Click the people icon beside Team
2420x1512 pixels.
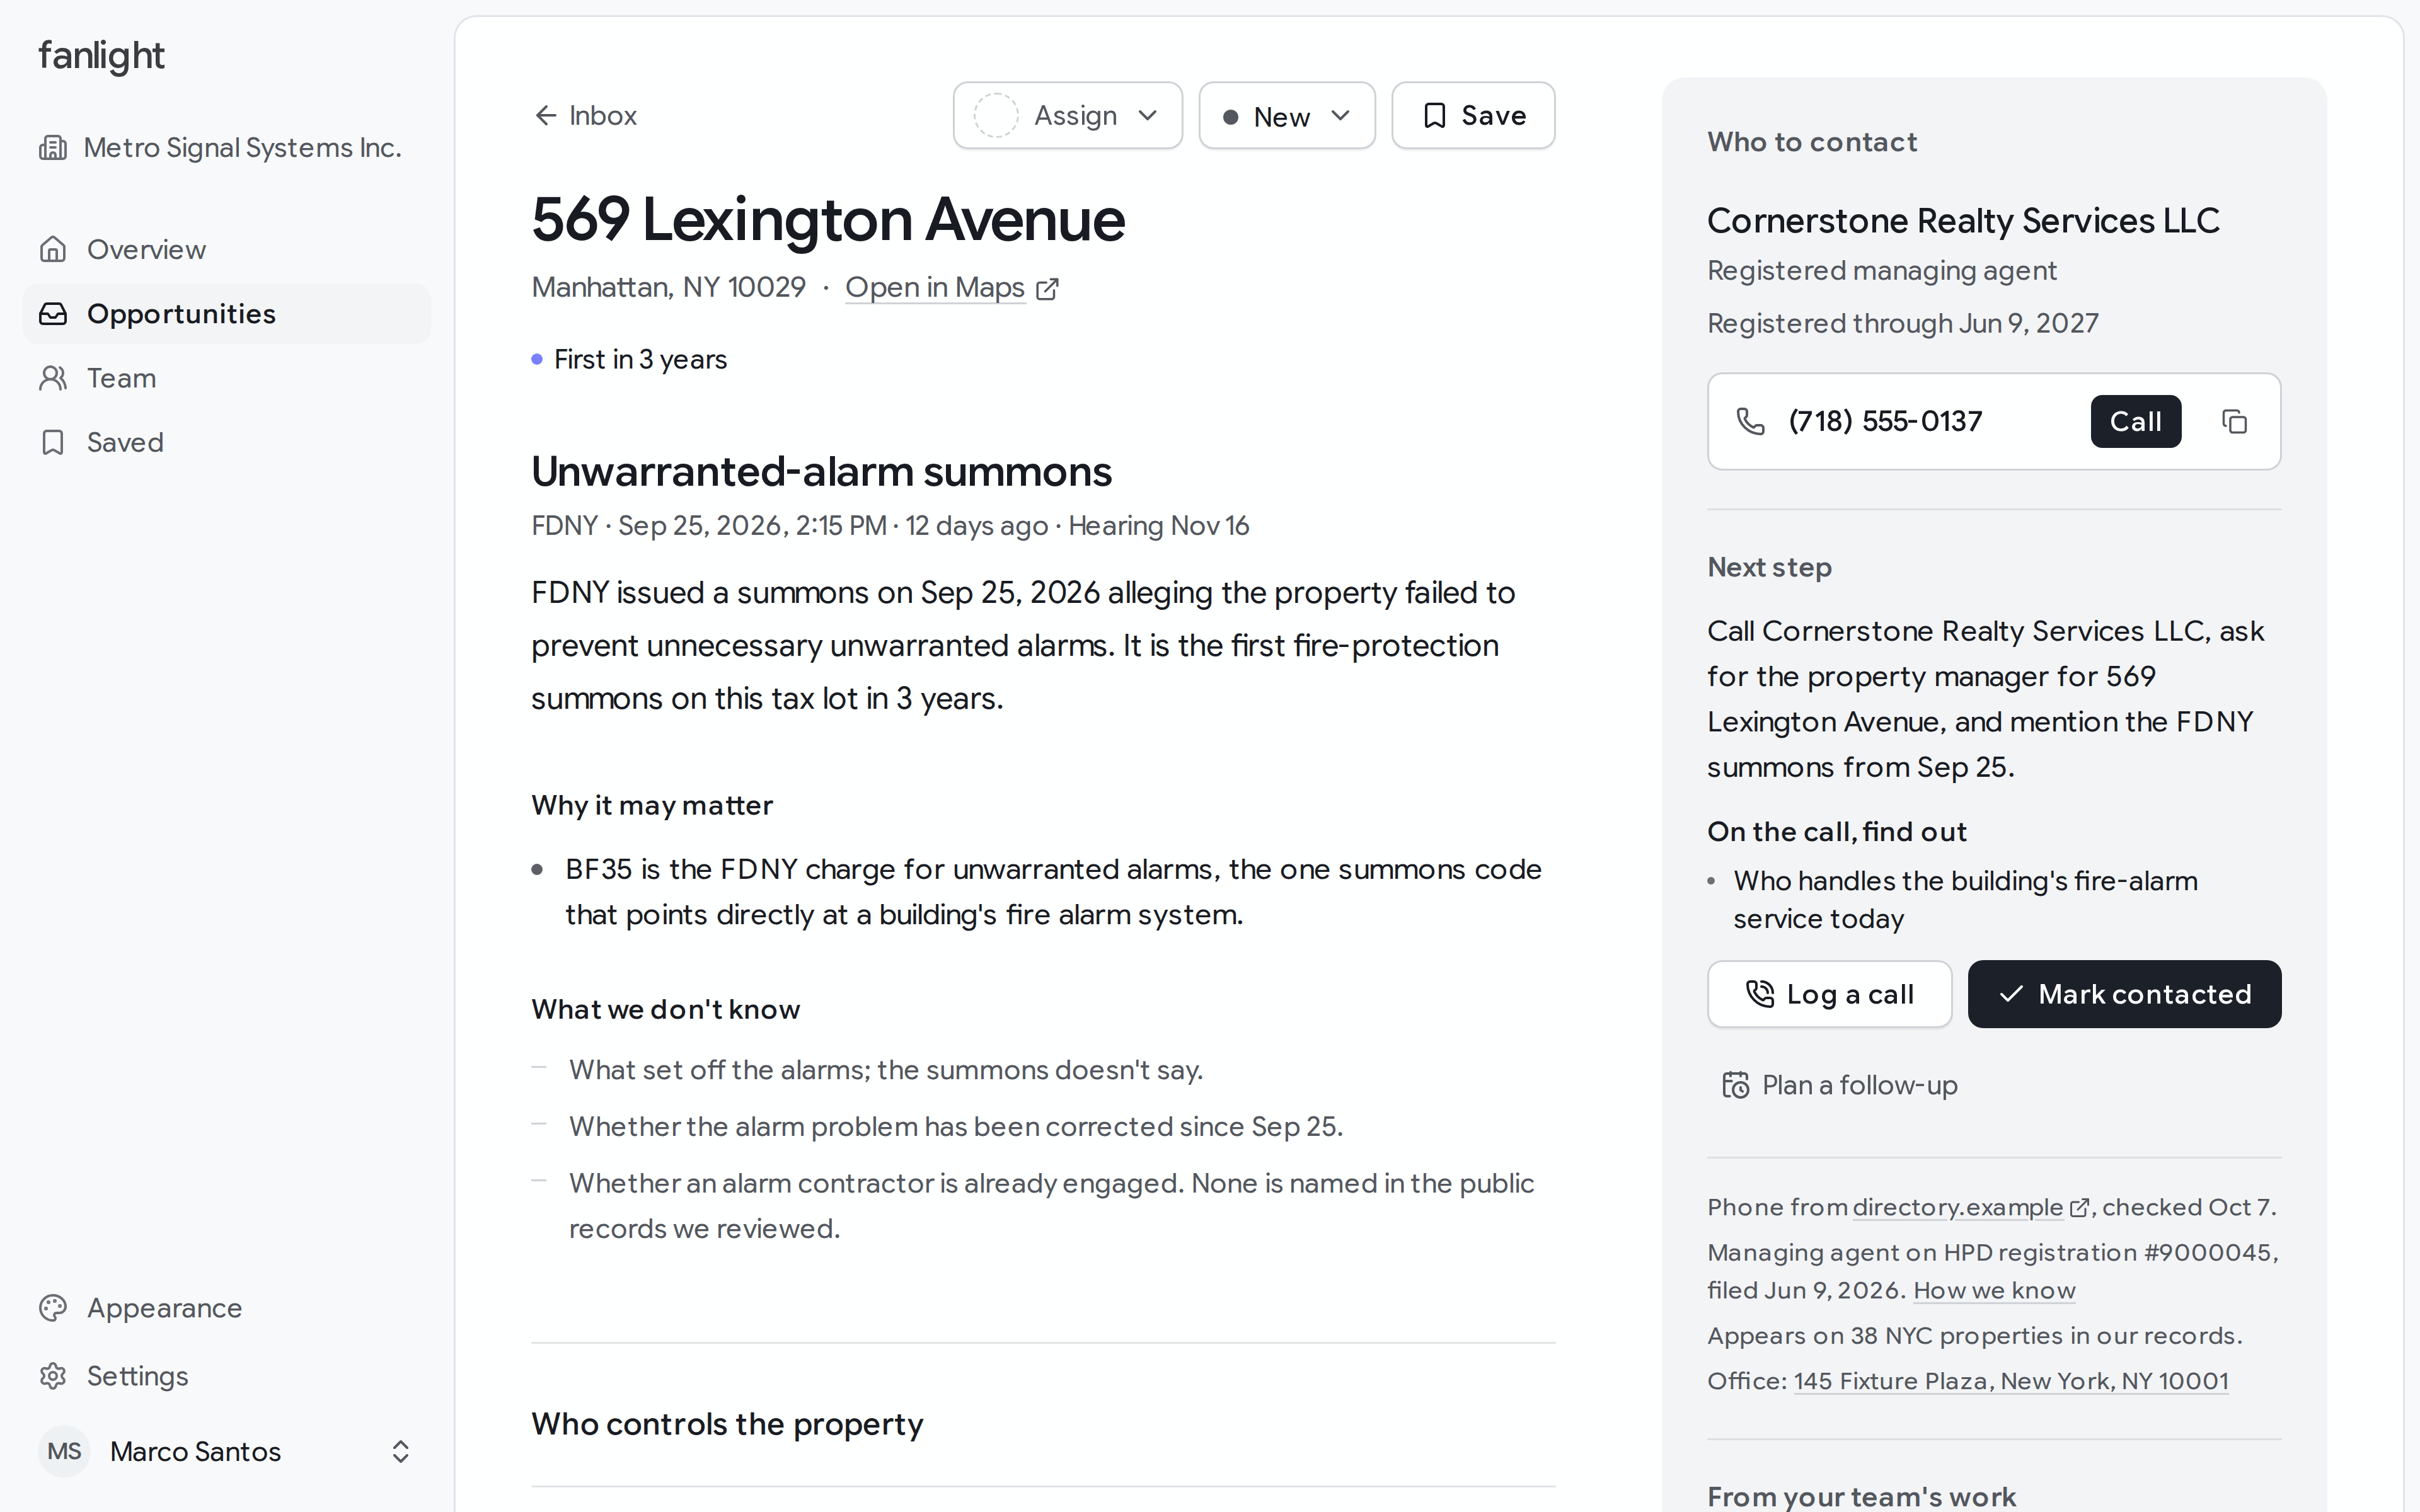[x=53, y=378]
